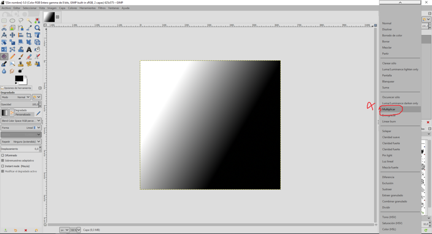Select the Zoom magnifier tool
The image size is (432, 234).
click(x=37, y=28)
